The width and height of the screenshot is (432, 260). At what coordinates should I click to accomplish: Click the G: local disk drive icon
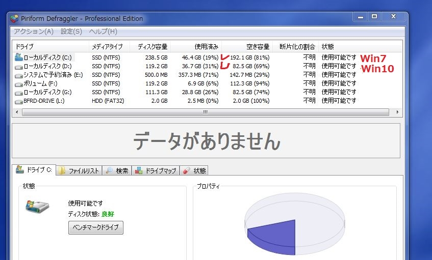pos(19,93)
